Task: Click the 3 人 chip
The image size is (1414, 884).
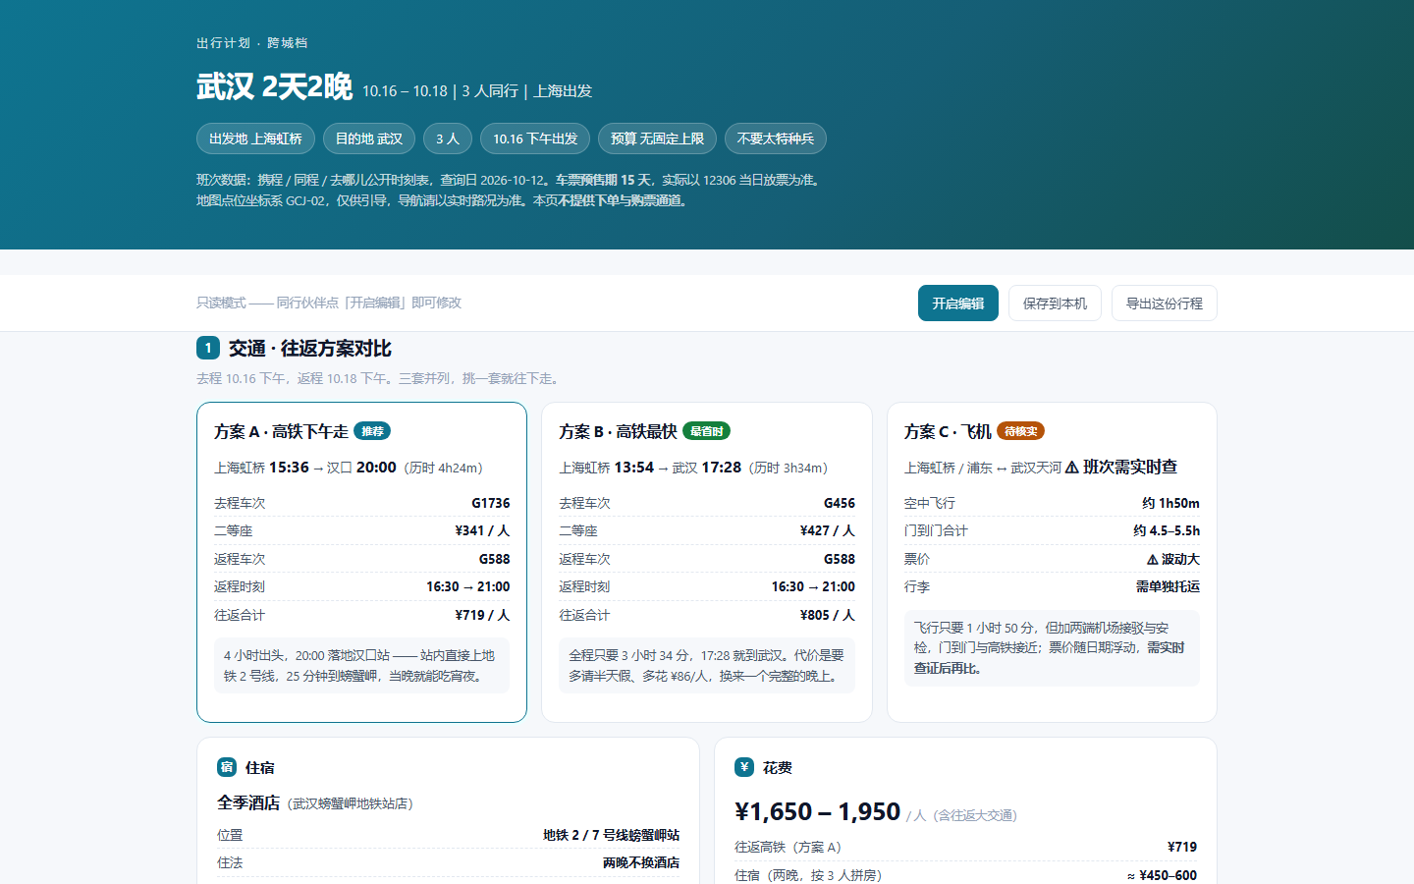Action: point(448,138)
